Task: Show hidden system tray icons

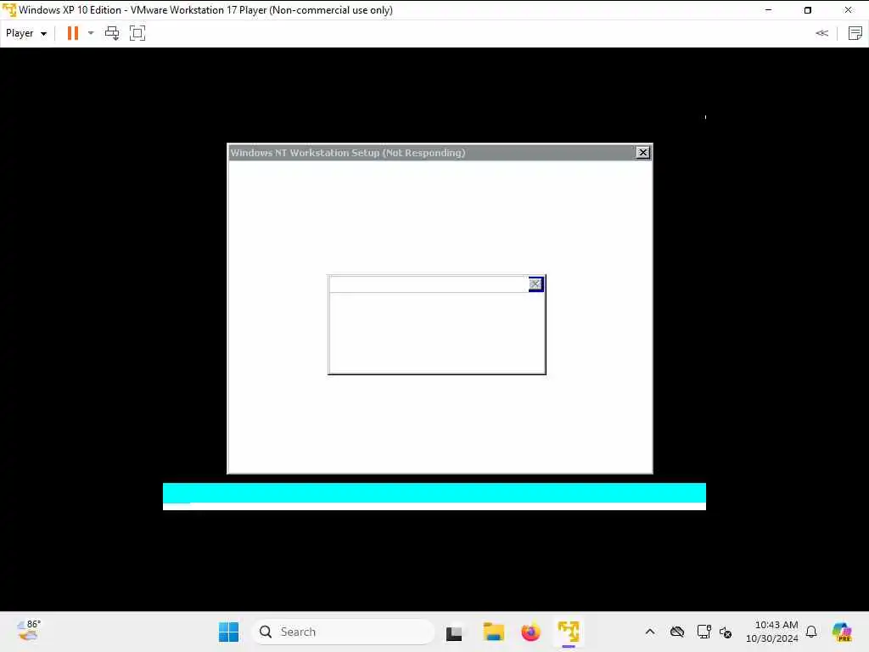Action: pos(650,632)
